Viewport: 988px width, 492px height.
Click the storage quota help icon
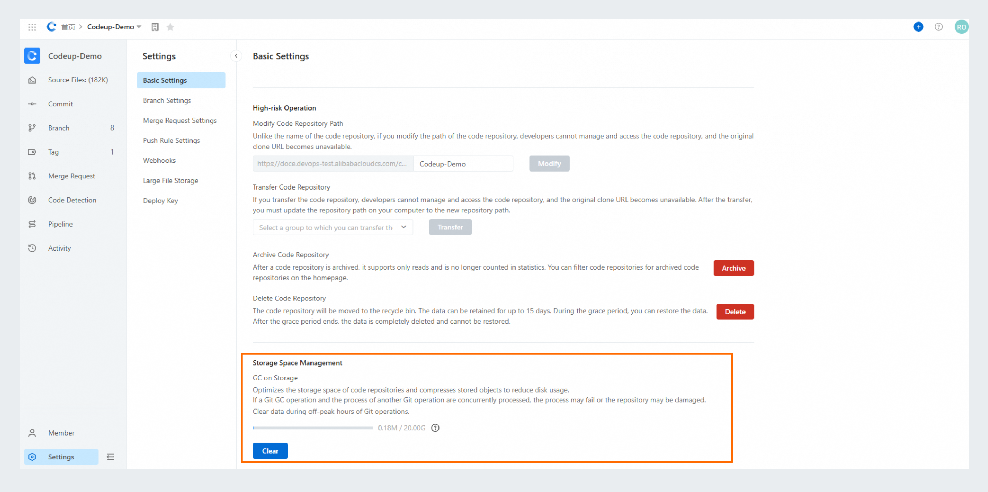point(435,428)
